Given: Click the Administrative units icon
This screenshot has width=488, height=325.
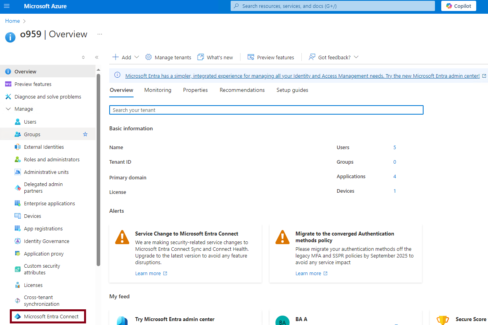Looking at the screenshot, I should click(18, 172).
